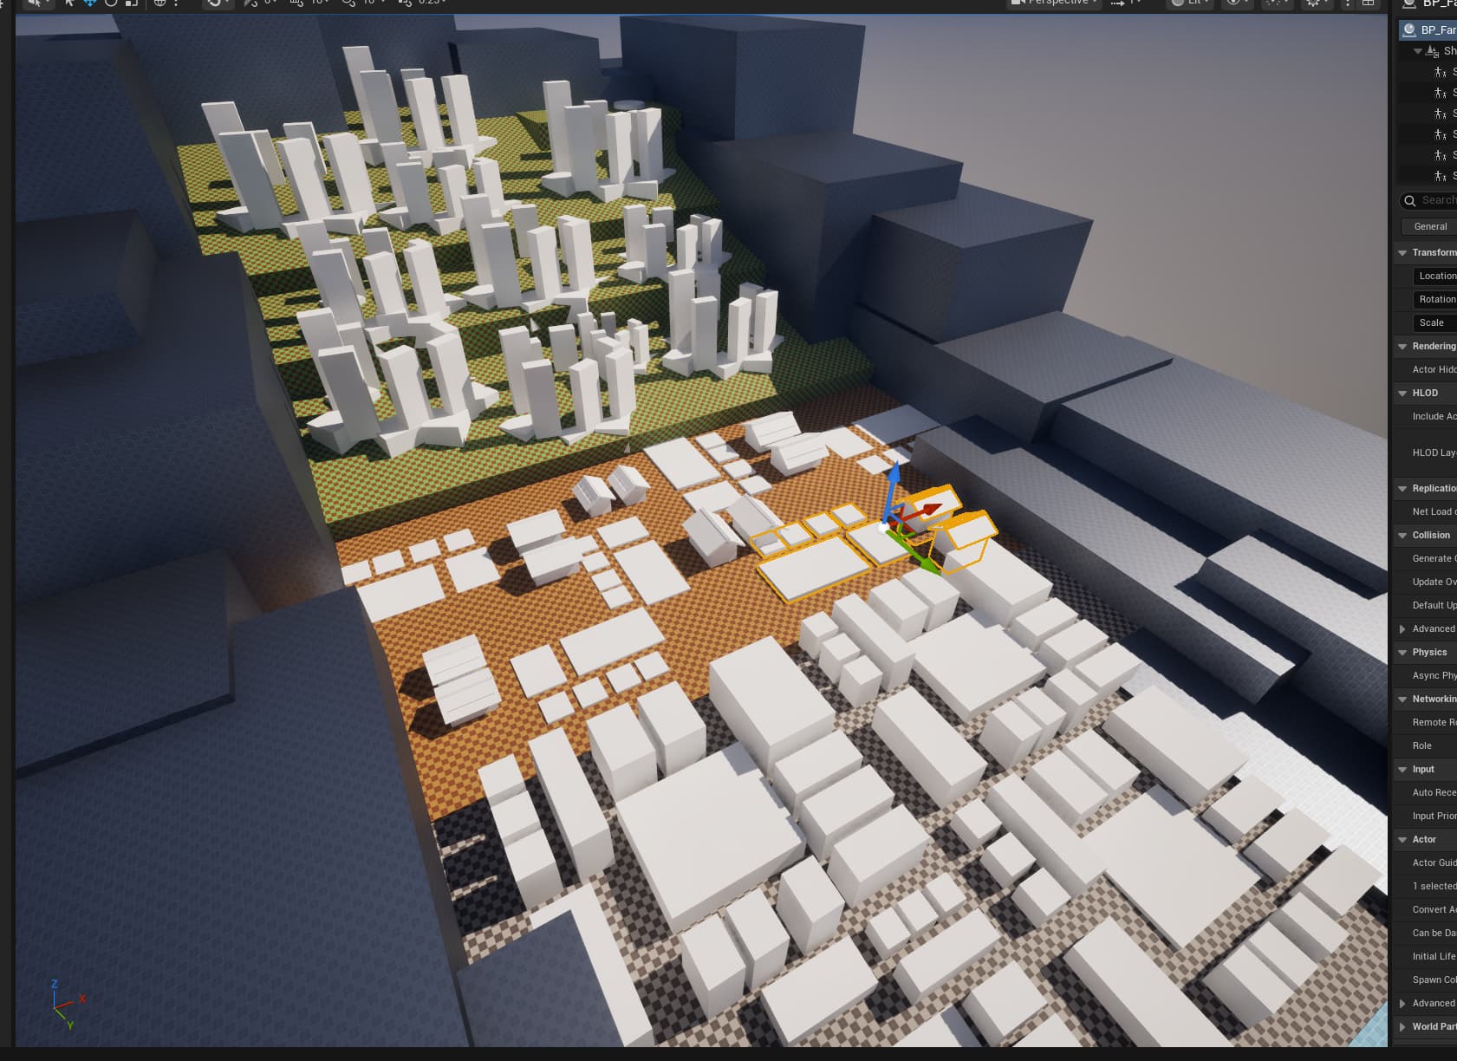
Task: Expand the Advanced section under Collision
Action: click(x=1402, y=628)
